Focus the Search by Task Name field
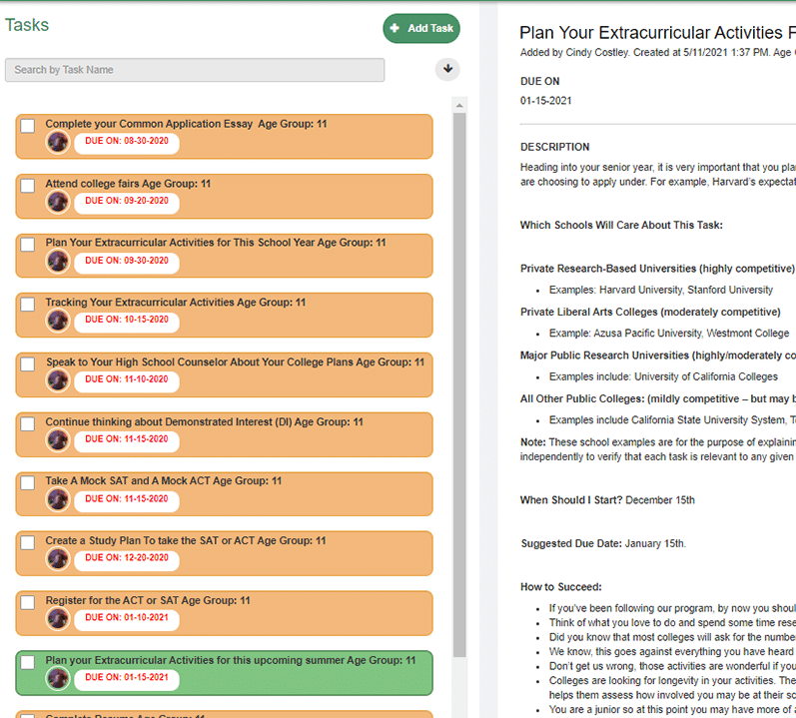This screenshot has width=796, height=718. tap(195, 70)
